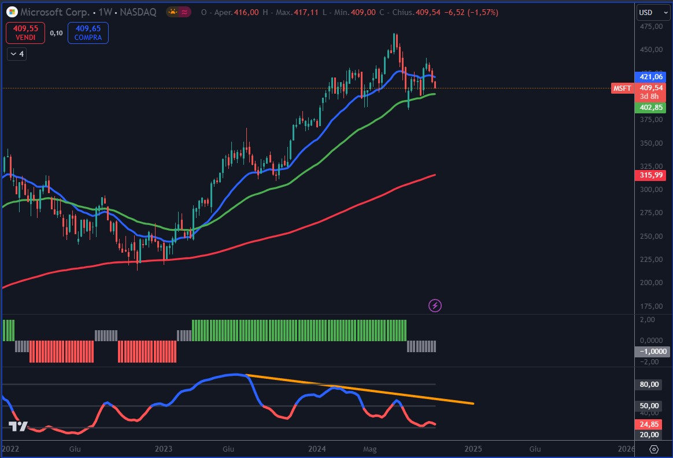673x458 pixels.
Task: Click the pink approximate-sign data icon
Action: tap(185, 12)
